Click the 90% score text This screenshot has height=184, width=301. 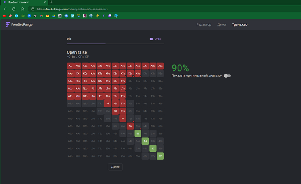coord(180,68)
